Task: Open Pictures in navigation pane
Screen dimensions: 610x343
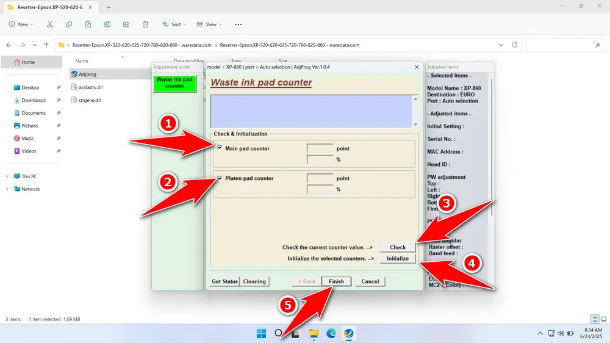Action: 29,126
